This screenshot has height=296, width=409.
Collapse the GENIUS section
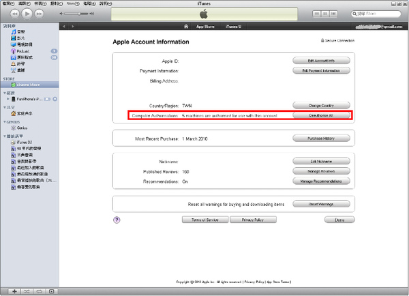click(5, 122)
